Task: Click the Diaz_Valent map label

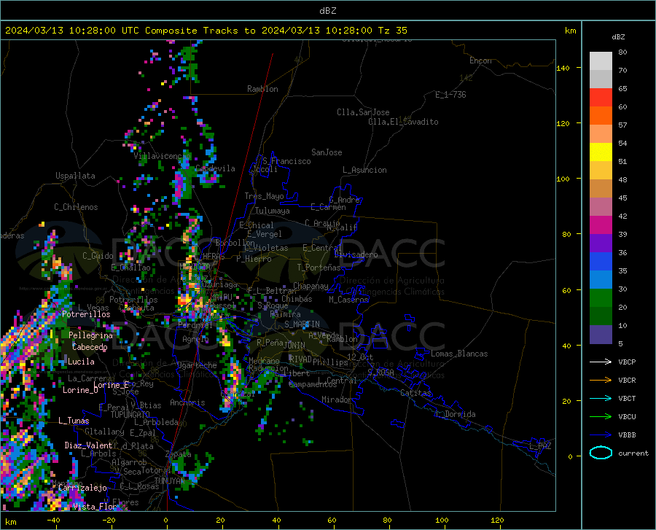Action: pyautogui.click(x=88, y=445)
